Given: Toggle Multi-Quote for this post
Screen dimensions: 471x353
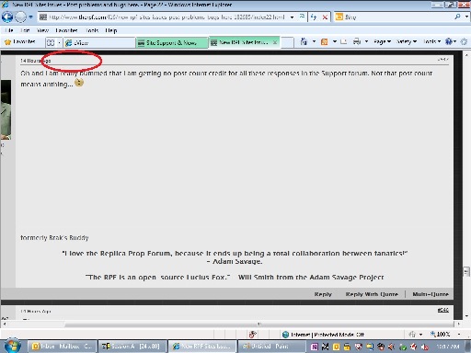Looking at the screenshot, I should pos(431,294).
